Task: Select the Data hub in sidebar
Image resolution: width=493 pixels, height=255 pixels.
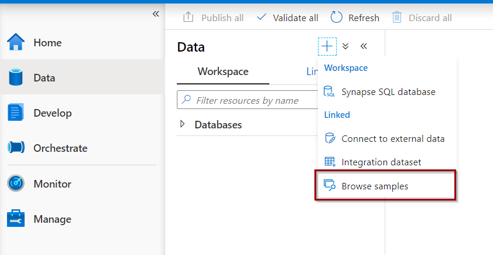Action: point(82,77)
